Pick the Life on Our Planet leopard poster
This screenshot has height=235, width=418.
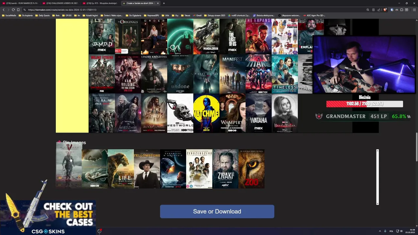(x=121, y=169)
